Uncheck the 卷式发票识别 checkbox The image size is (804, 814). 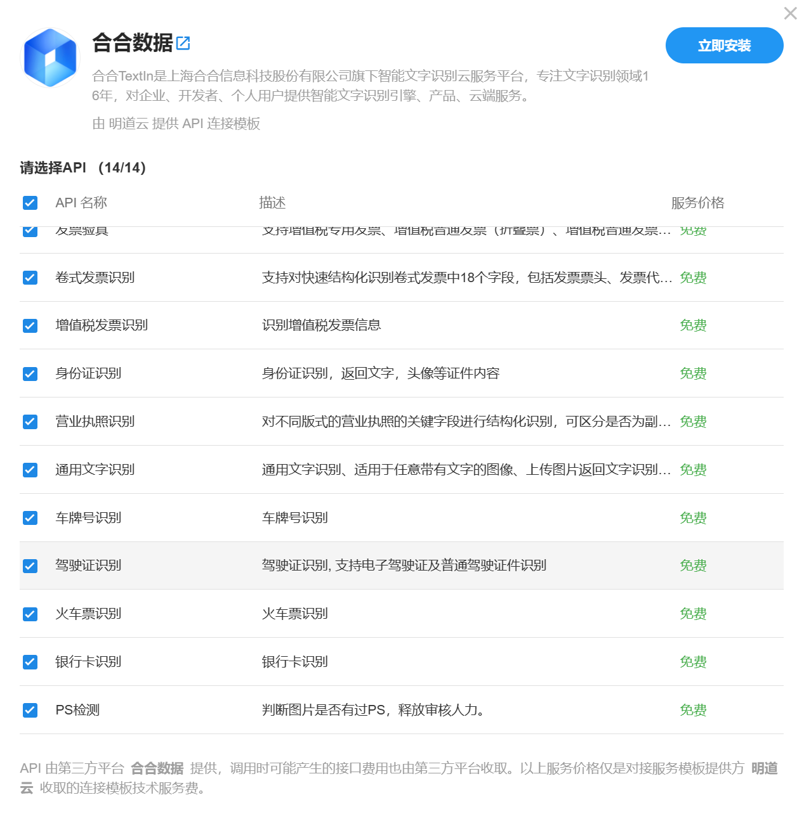click(x=30, y=278)
